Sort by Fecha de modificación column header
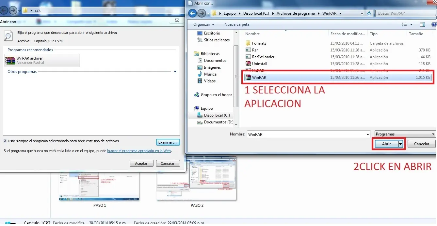 (x=348, y=34)
